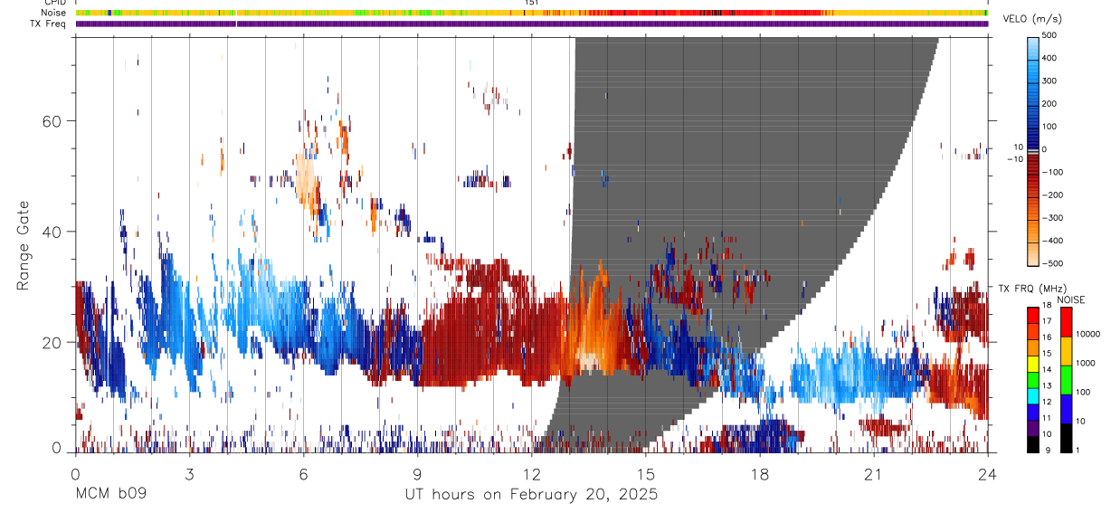Click TX FRQ scale label '11'

tap(1046, 418)
